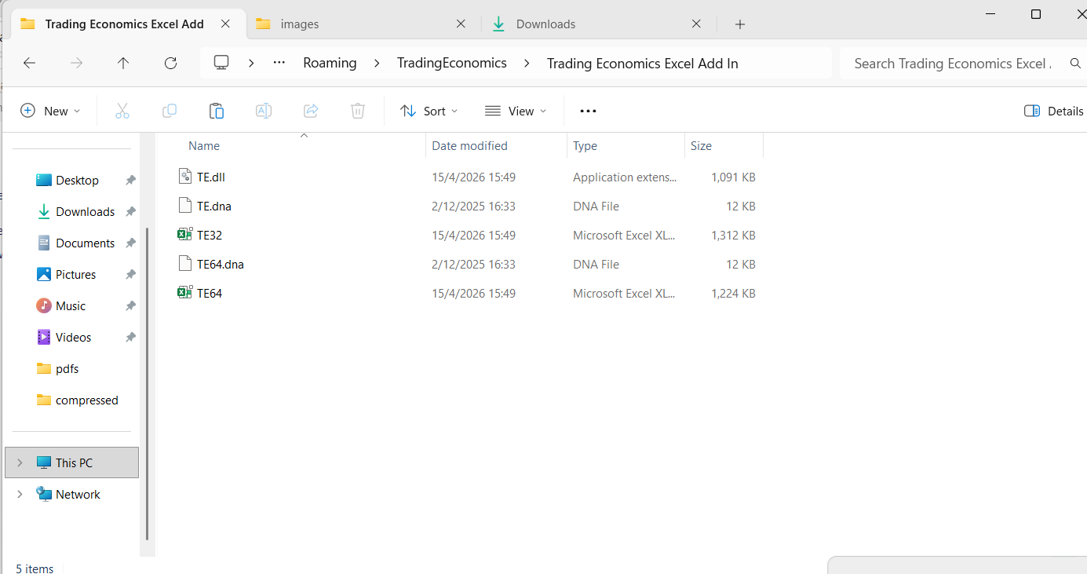Expand chevron after Roaming in path
The image size is (1087, 574).
point(377,63)
